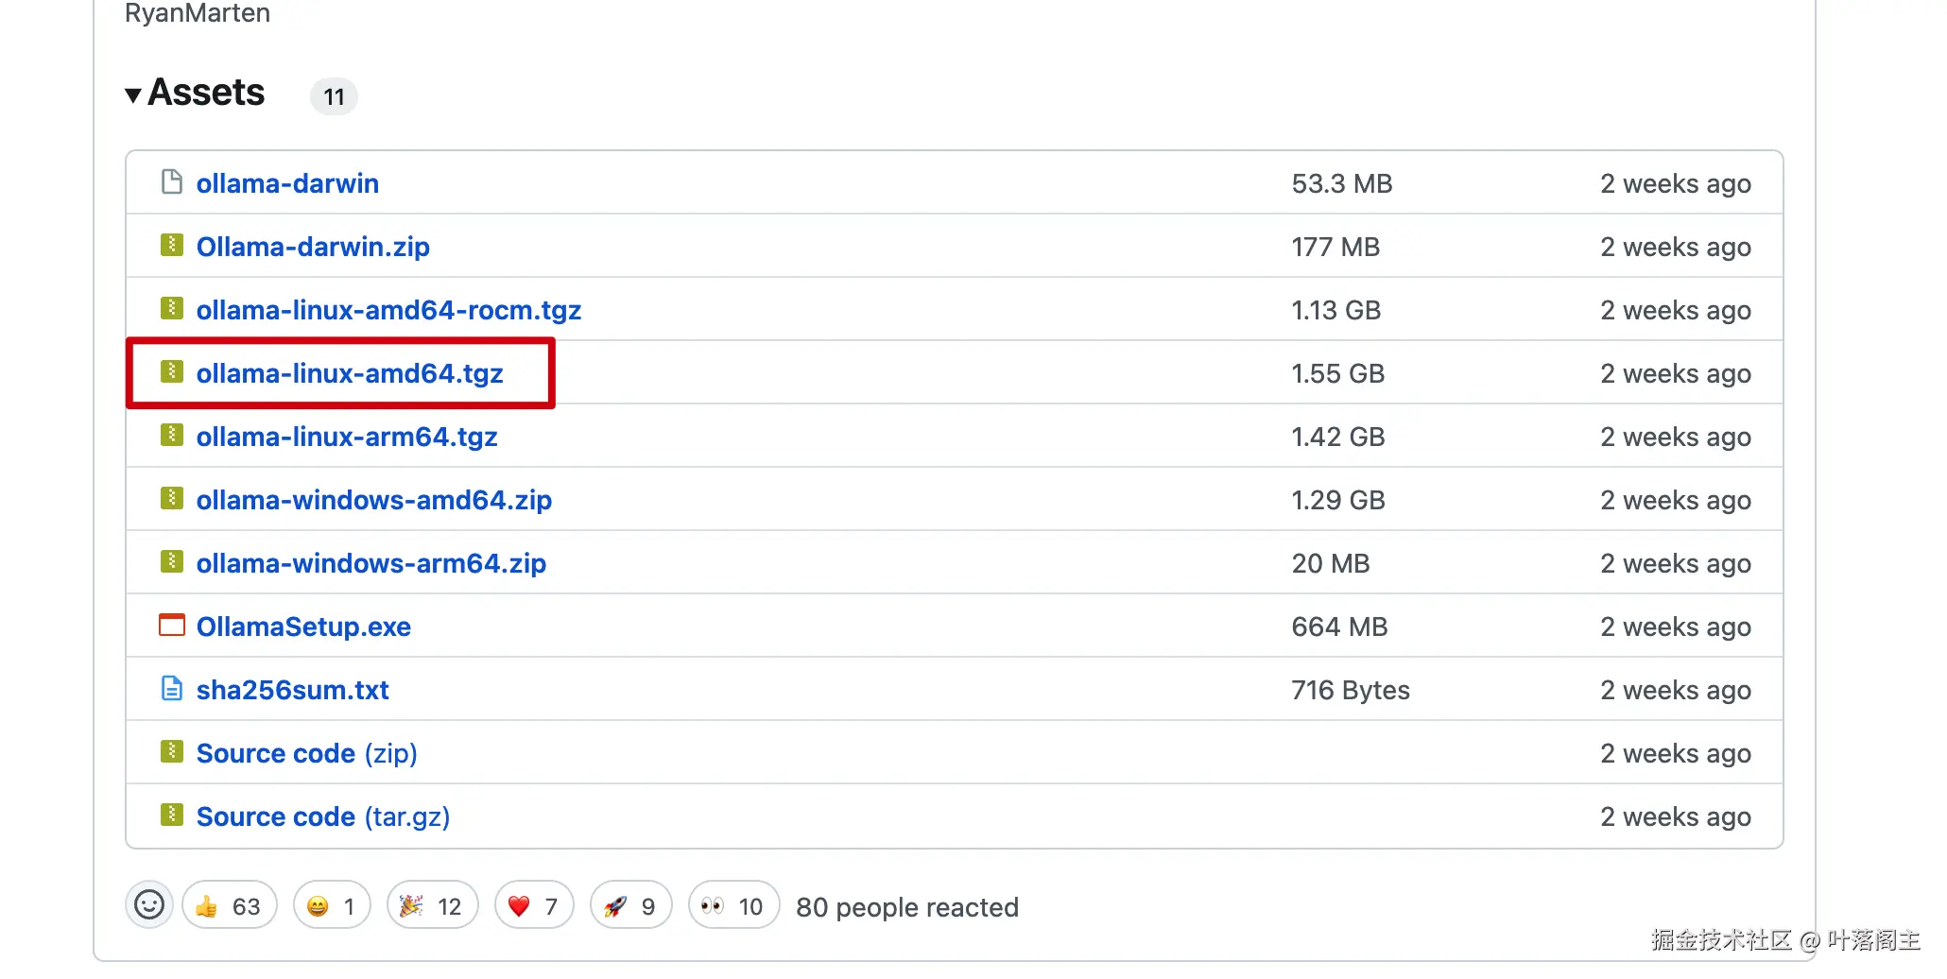This screenshot has height=979, width=1947.
Task: Click the file icon beside ollama-darwin
Action: coord(172,181)
